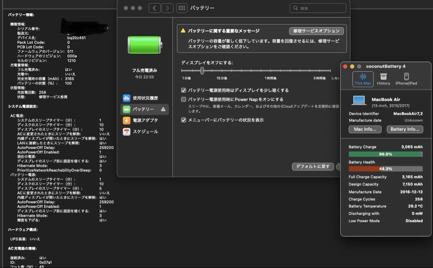
Task: Select the バッテリー sidebar item
Action: coord(144,109)
